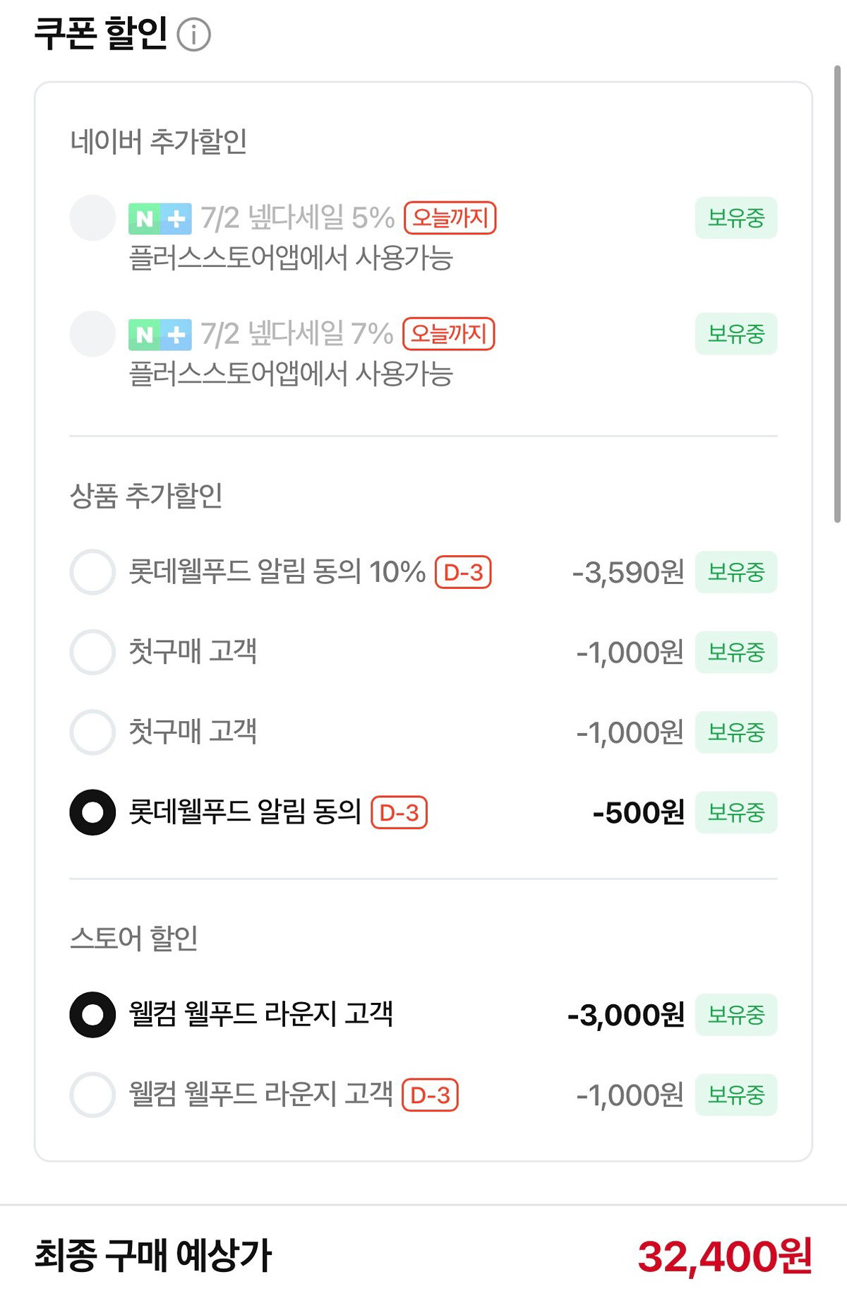Toggle 웰컴 웰푸드 라운지 고객 -3,000원 radio
This screenshot has height=1291, width=847.
92,1015
